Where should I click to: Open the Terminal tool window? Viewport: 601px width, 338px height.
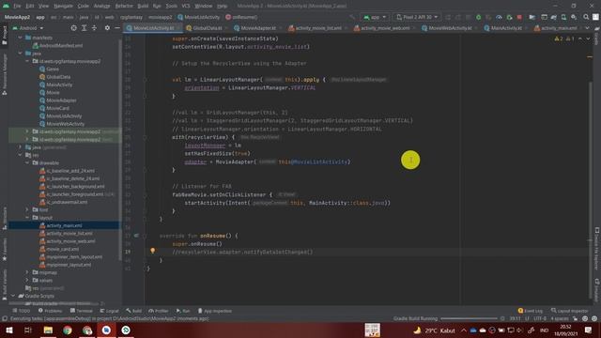point(82,311)
